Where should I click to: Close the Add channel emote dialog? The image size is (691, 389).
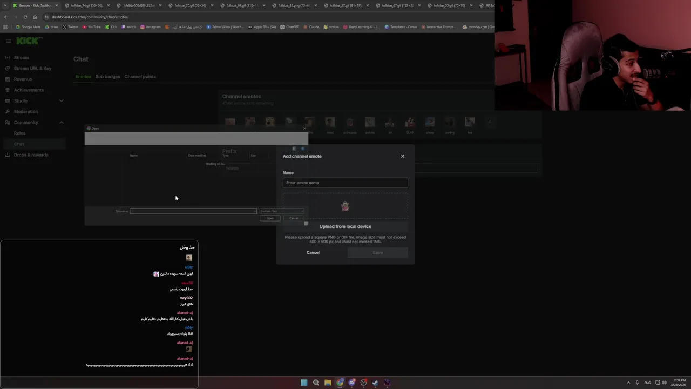pos(402,156)
